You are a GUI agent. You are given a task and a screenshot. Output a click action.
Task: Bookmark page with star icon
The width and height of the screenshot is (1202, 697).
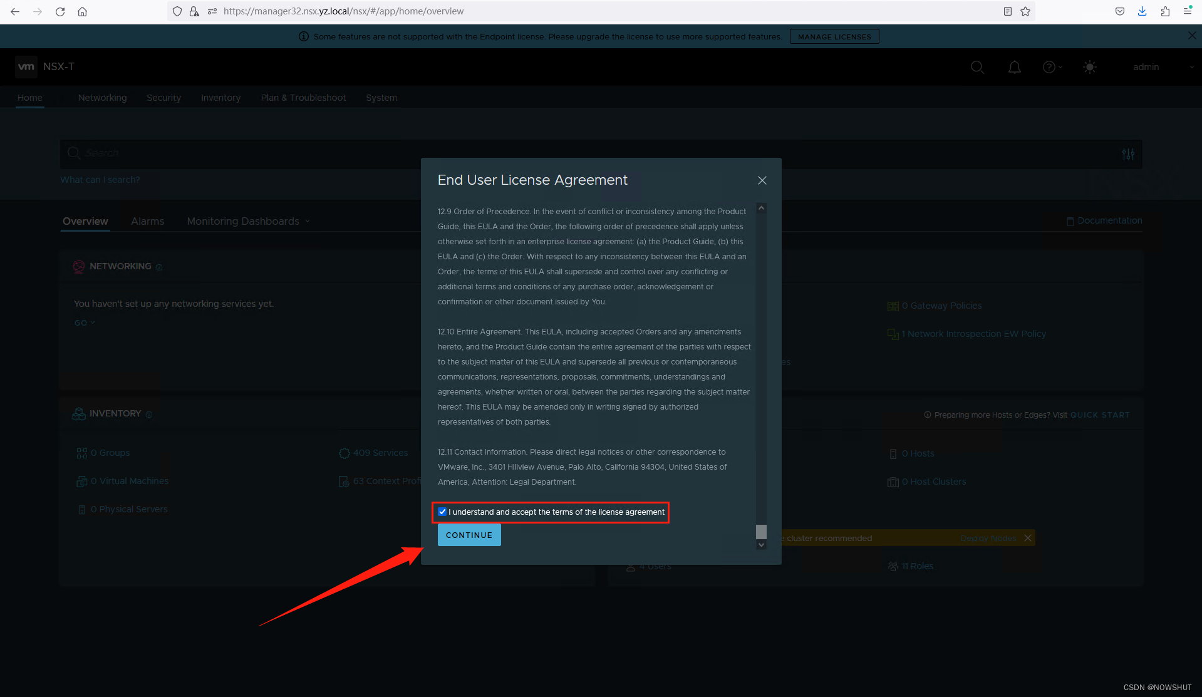(x=1025, y=11)
